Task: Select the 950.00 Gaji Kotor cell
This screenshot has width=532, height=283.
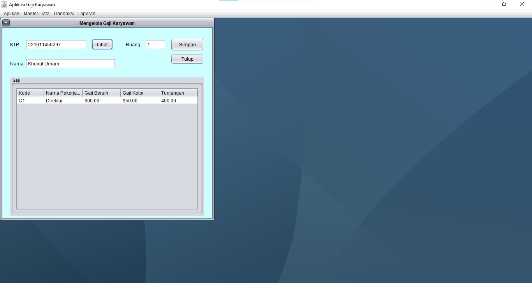Action: point(140,101)
